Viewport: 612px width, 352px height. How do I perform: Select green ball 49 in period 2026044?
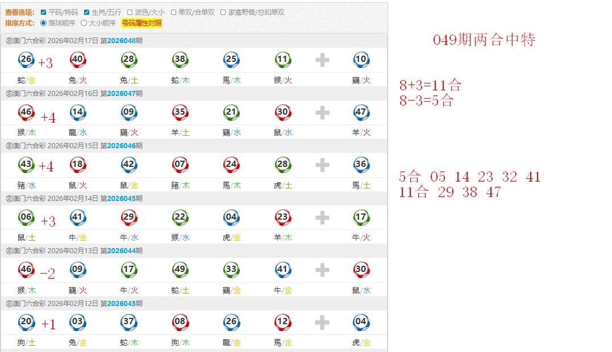(180, 270)
